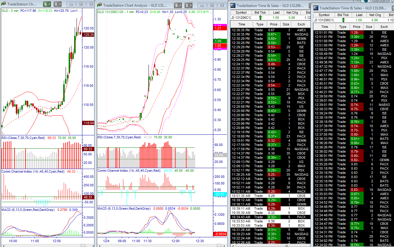Click the 120.35 price marker on 5 min chart
This screenshot has height=247, width=394.
click(88, 35)
